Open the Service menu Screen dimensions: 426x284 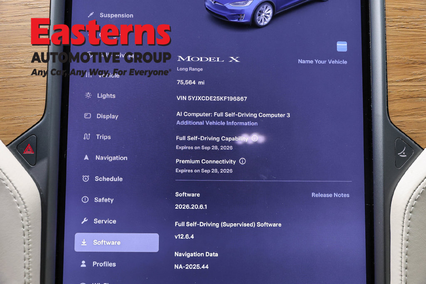coord(105,221)
